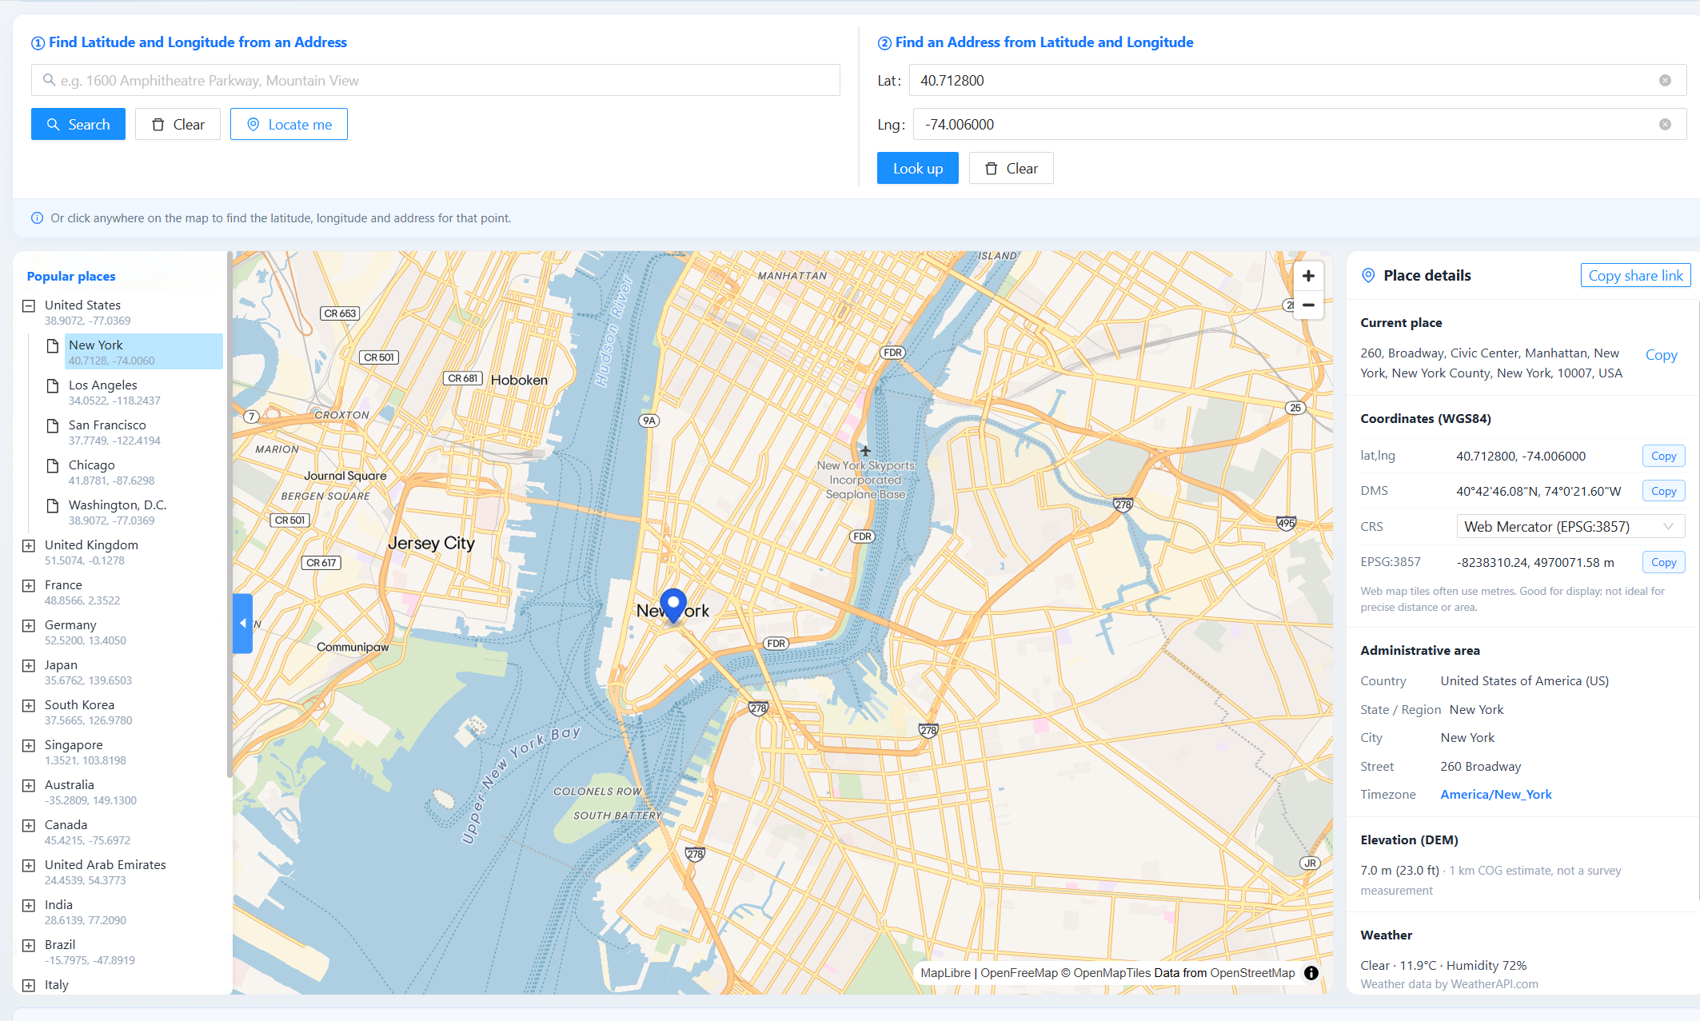Clear the latitude longitude form
This screenshot has width=1700, height=1021.
coord(1011,168)
